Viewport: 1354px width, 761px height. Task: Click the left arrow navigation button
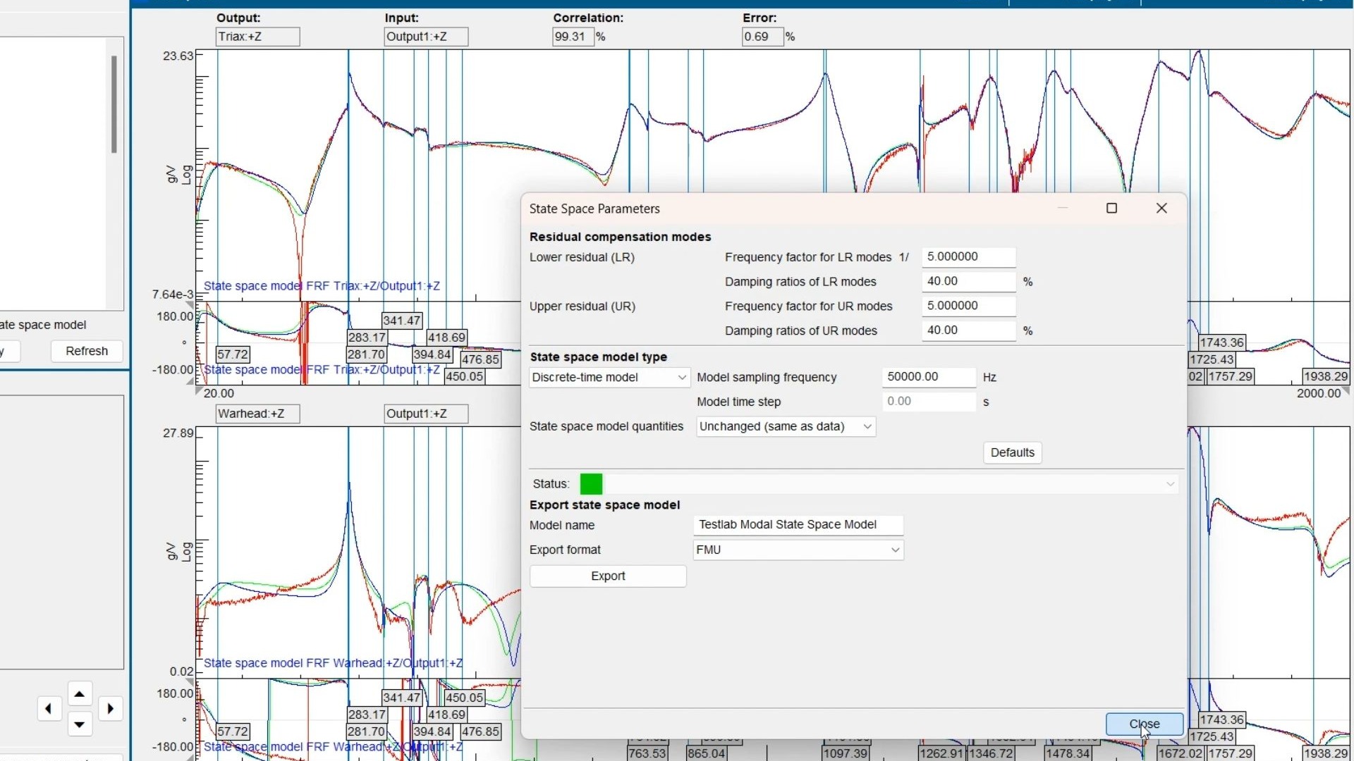click(49, 709)
